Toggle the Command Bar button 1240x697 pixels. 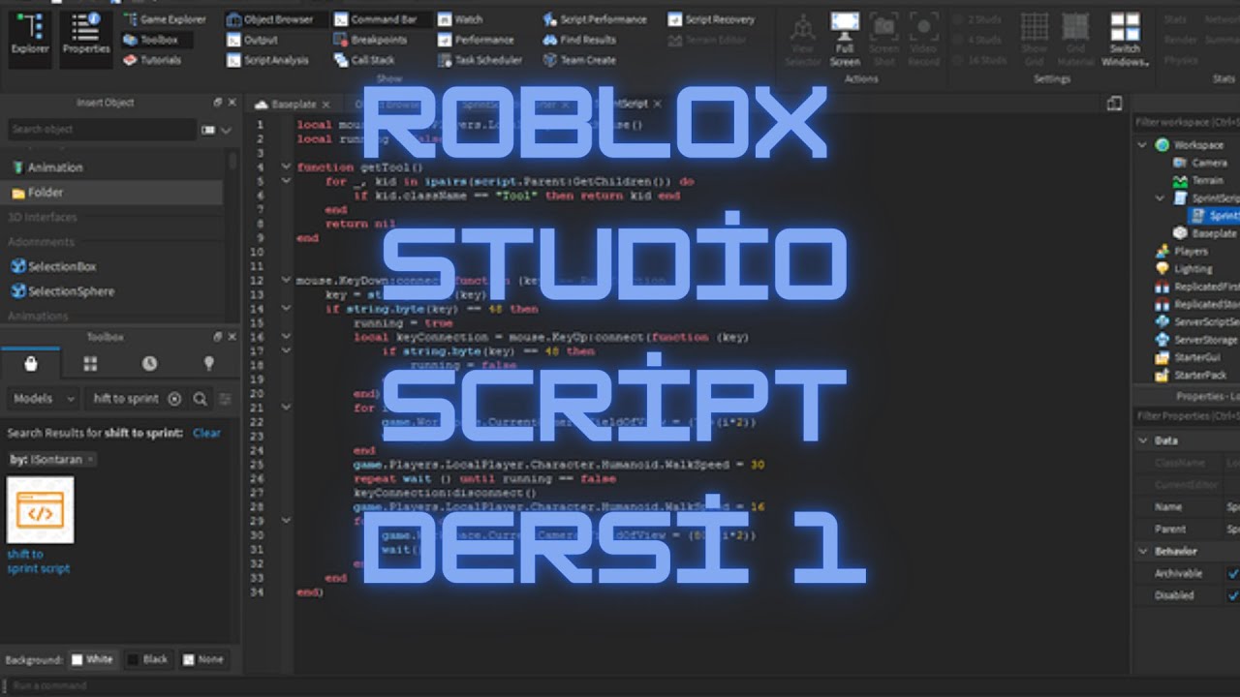375,19
